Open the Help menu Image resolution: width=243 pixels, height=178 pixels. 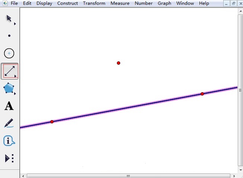204,3
